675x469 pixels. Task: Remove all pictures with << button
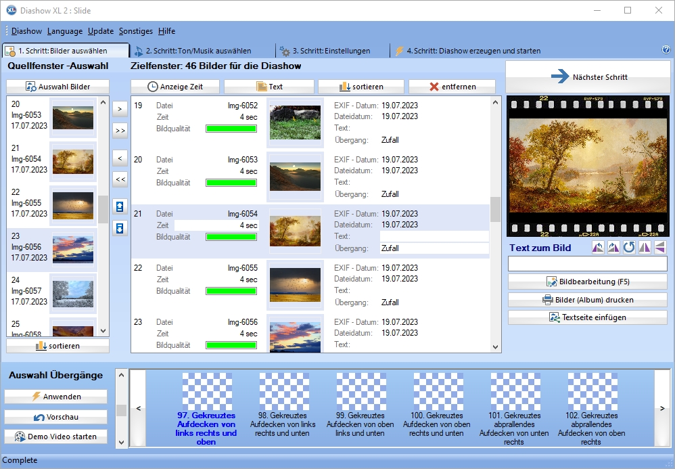[120, 179]
